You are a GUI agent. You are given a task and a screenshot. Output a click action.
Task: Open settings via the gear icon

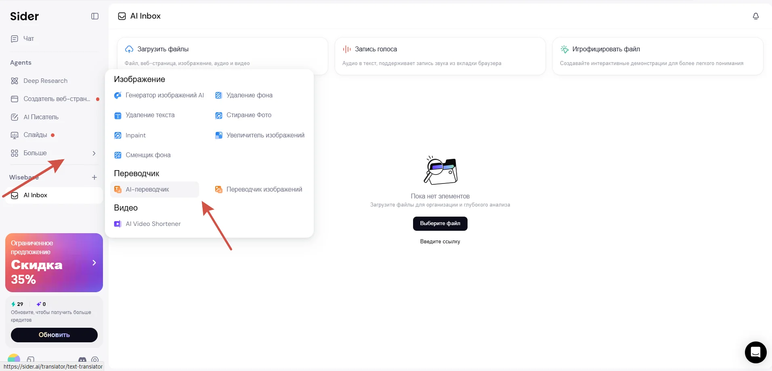[95, 359]
